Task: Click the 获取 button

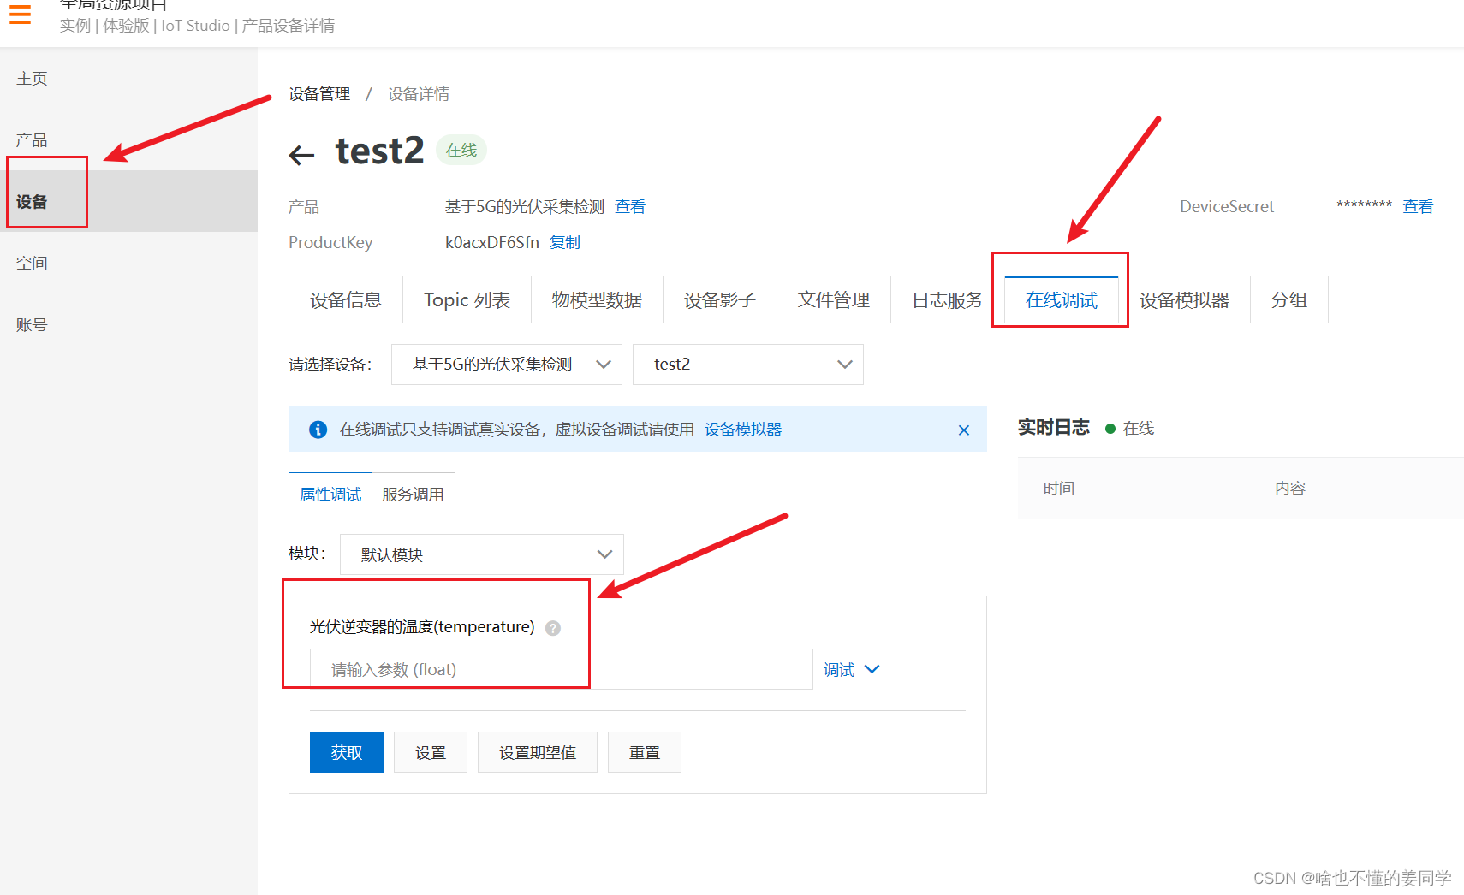Action: (x=346, y=751)
